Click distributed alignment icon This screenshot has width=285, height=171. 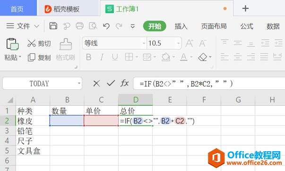pyautogui.click(x=277, y=57)
